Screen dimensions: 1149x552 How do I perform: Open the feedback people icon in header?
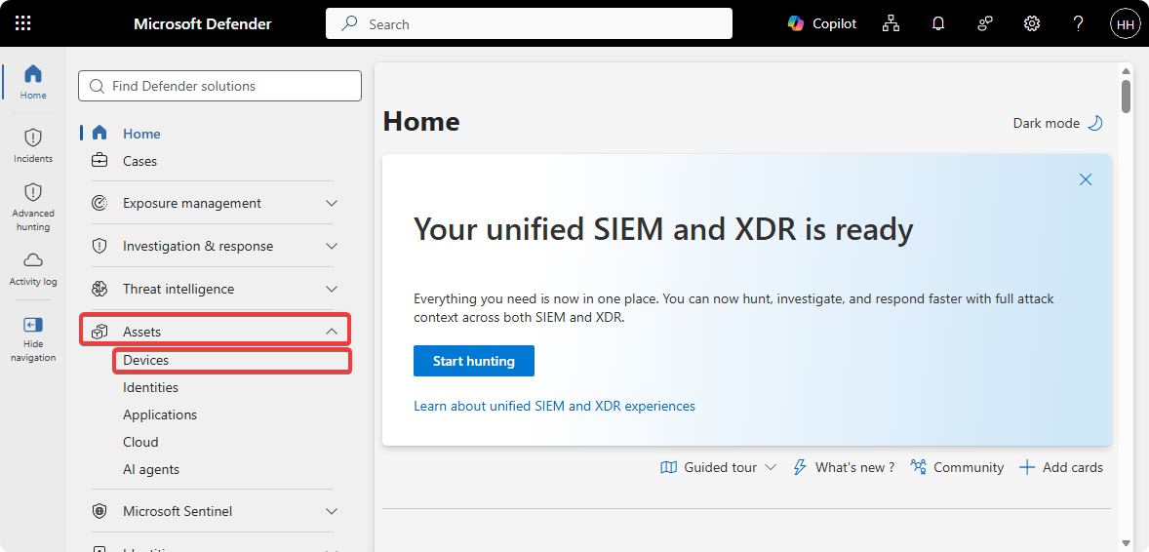coord(985,23)
